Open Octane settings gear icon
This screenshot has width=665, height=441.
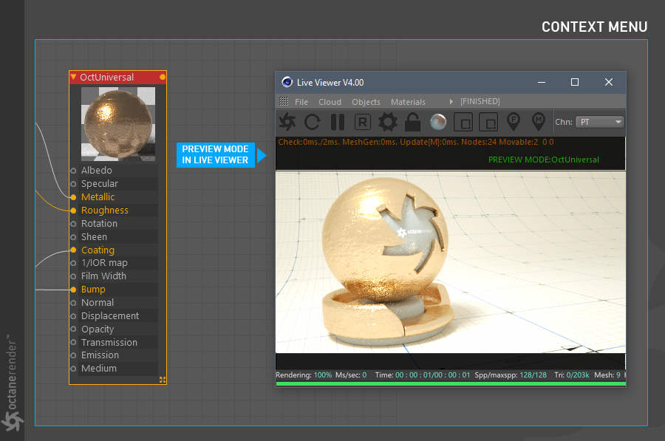tap(387, 122)
